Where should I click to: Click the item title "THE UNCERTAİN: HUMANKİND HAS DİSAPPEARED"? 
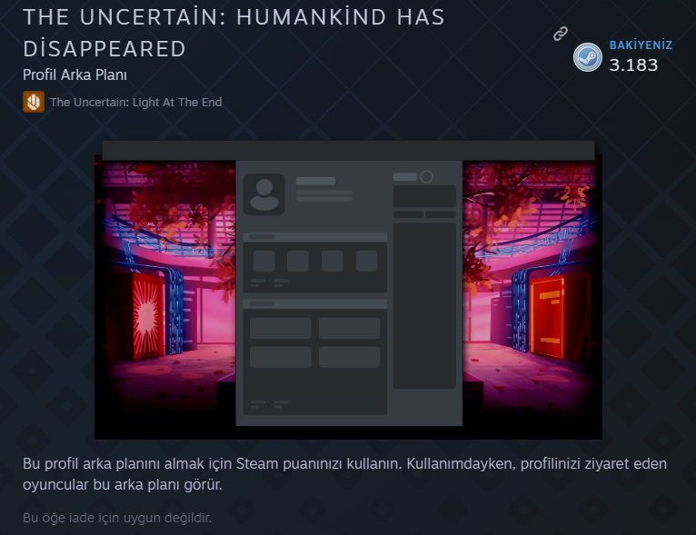point(234,34)
